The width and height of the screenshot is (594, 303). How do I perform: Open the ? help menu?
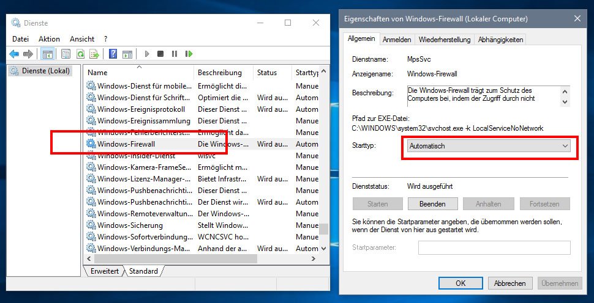[106, 38]
